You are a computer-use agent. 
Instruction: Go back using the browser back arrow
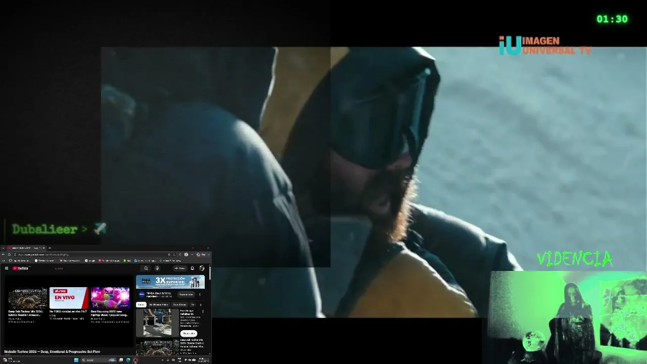coord(4,254)
